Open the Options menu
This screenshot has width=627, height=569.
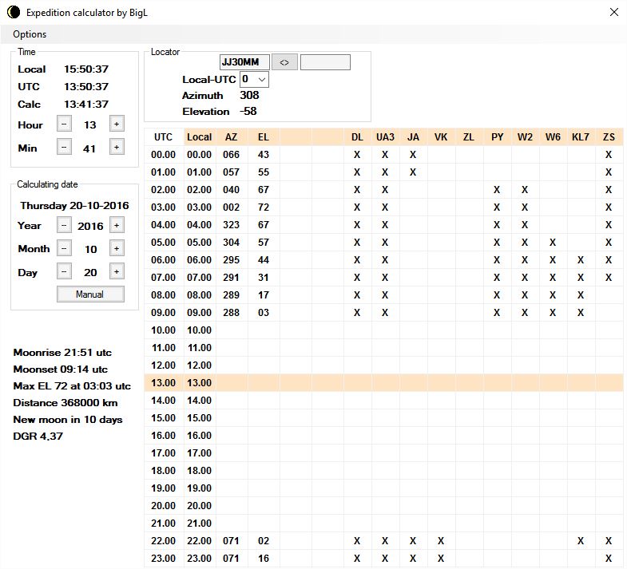(x=30, y=34)
